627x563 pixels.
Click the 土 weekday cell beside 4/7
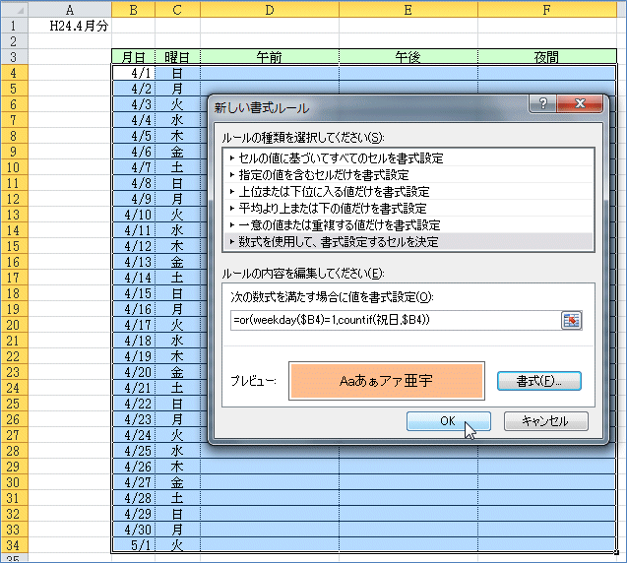[177, 167]
